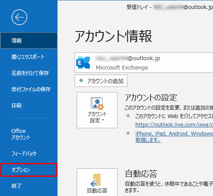Click the 取得します link text
Image resolution: width=213 pixels, height=196 pixels.
tap(148, 140)
